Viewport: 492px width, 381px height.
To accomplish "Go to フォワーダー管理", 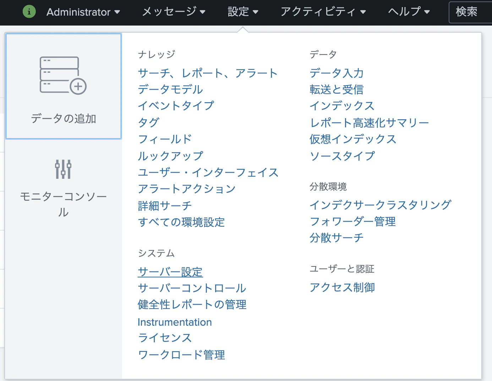I will pyautogui.click(x=353, y=221).
